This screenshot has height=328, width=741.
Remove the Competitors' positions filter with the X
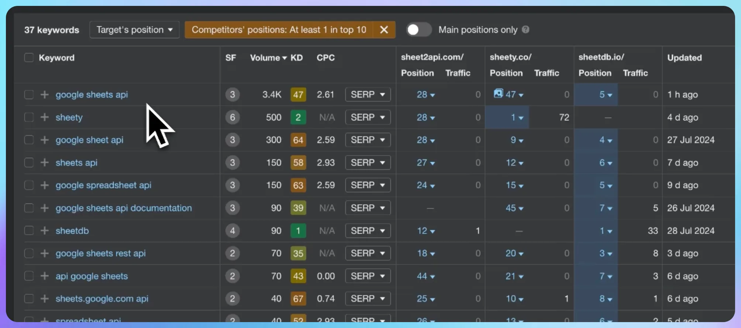[384, 30]
